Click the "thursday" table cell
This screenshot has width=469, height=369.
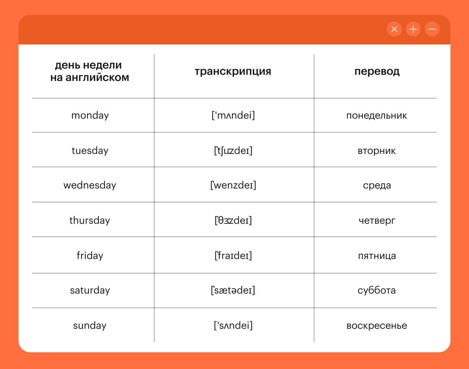90,220
